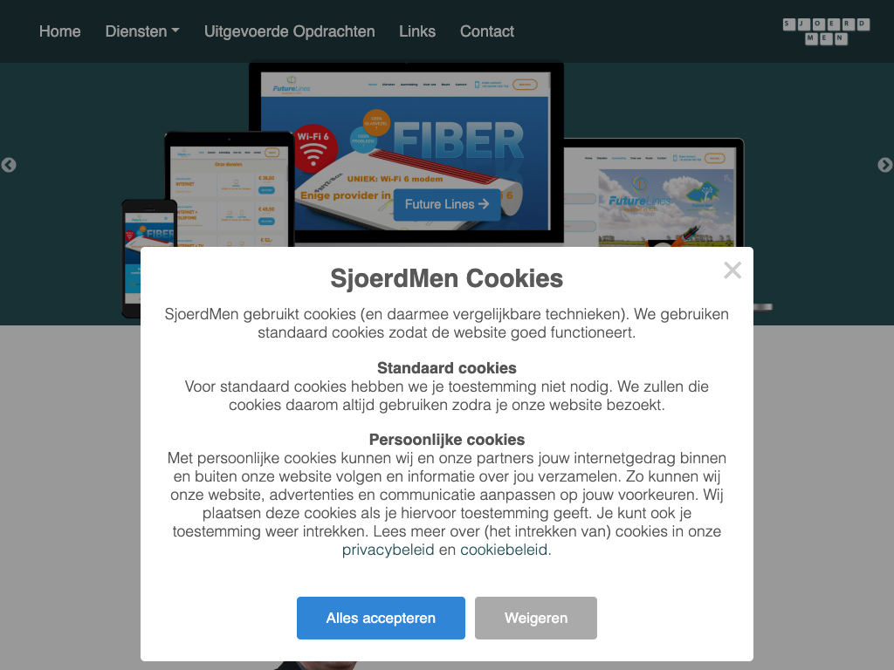The height and width of the screenshot is (670, 894).
Task: Open the Contact page
Action: tap(487, 31)
